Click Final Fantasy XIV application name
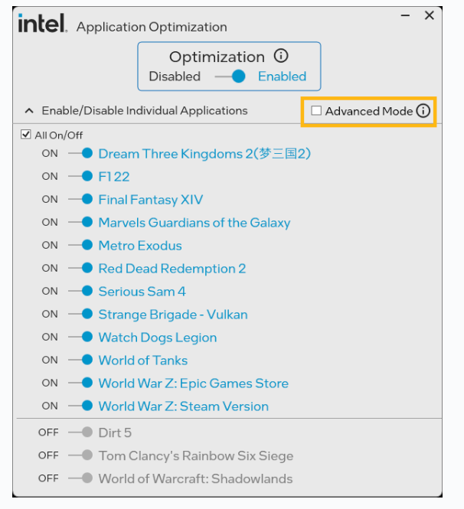This screenshot has height=509, width=464. [x=151, y=200]
